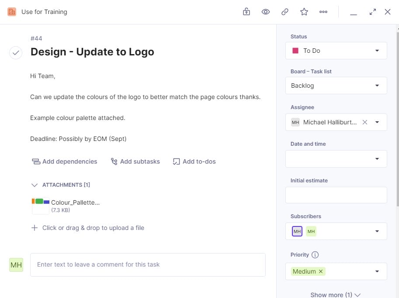
Task: Click the purple-outlined MH subscriber avatar
Action: 297,231
